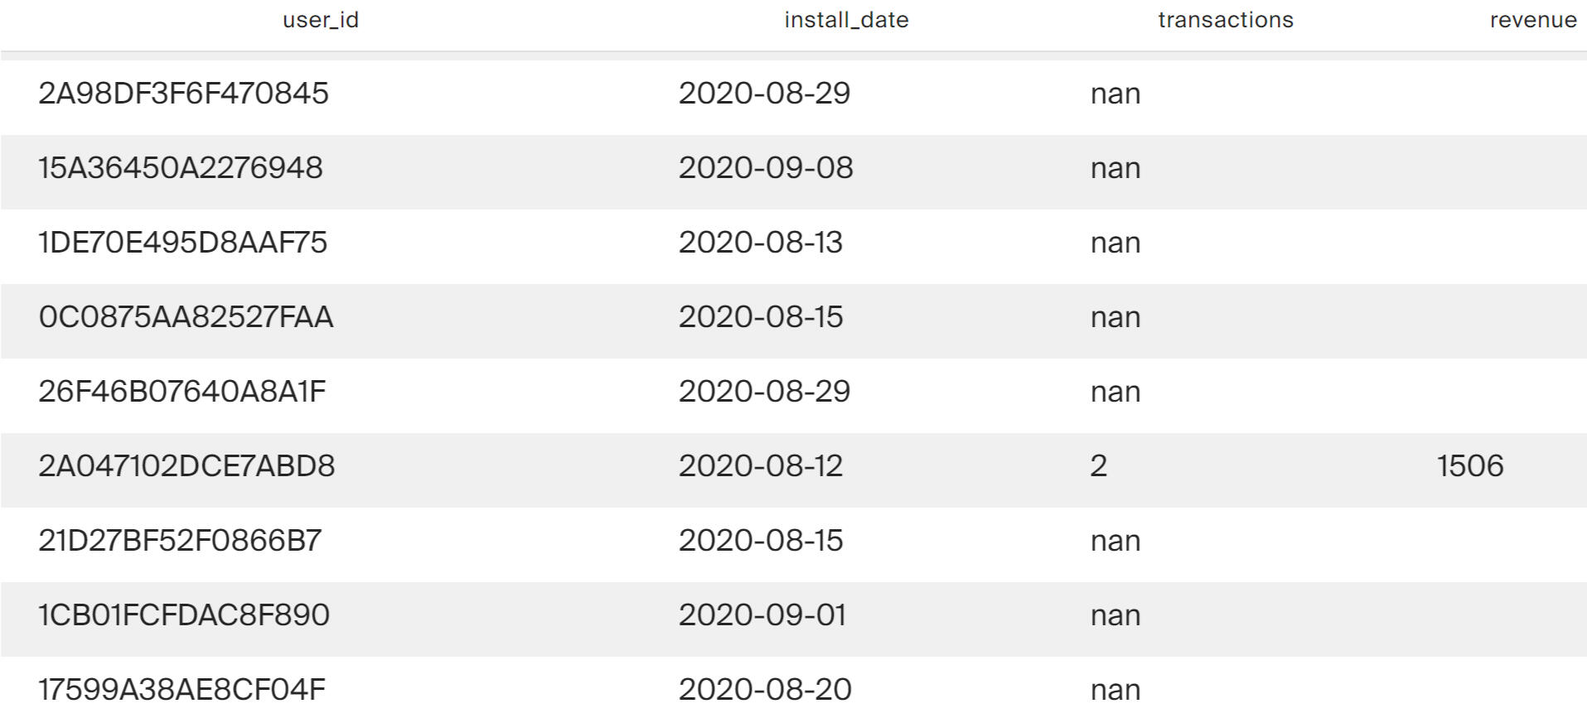The width and height of the screenshot is (1587, 718).
Task: Click the 15A36450A2276948 user ID cell
Action: tap(180, 168)
